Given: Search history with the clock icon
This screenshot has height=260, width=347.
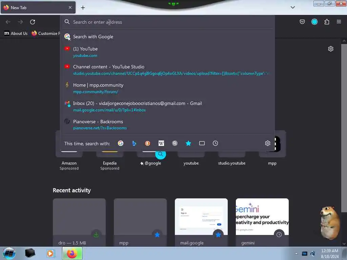Looking at the screenshot, I should tap(215, 143).
